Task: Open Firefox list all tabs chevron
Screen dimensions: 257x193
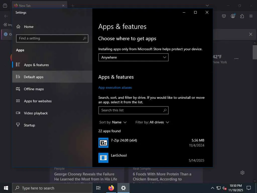Action: [x=207, y=6]
